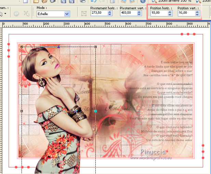
Task: Click the Pinuccia watermark text on image
Action: pos(153,152)
